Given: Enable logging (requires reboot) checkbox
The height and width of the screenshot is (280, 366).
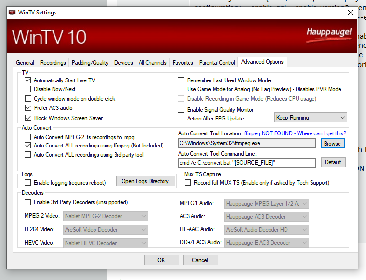Looking at the screenshot, I should click(x=28, y=183).
